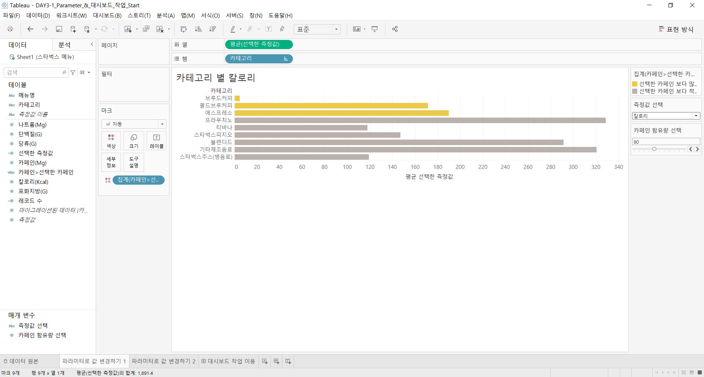The height and width of the screenshot is (377, 704).
Task: Open Presentation mode icon
Action: 374,29
